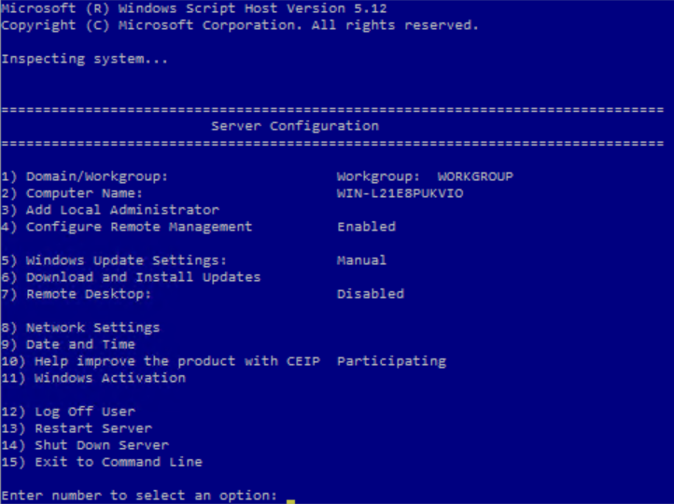This screenshot has width=674, height=504.
Task: Click the WORKGROUP value text
Action: point(475,176)
